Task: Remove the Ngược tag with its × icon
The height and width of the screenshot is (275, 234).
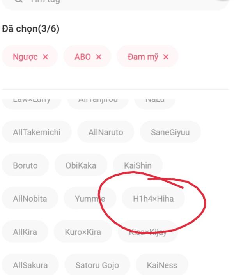Action: (x=46, y=56)
